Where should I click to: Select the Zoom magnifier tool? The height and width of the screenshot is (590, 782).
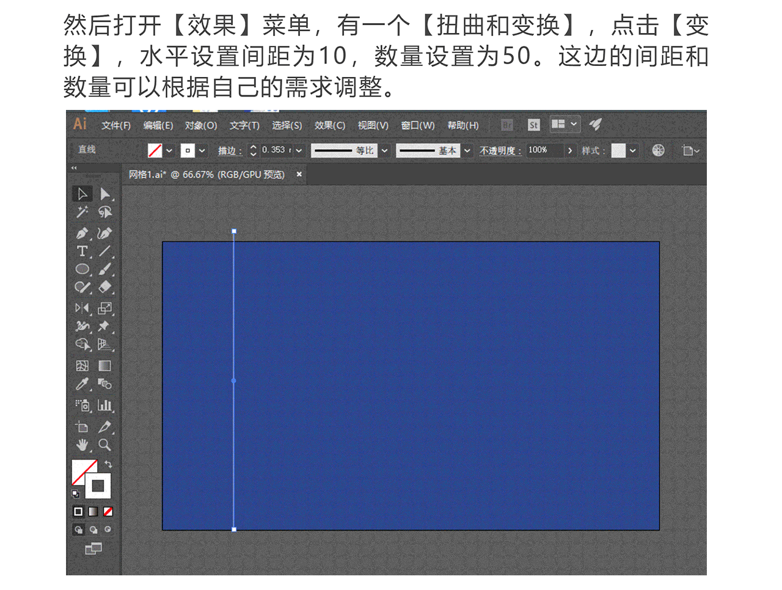(105, 445)
